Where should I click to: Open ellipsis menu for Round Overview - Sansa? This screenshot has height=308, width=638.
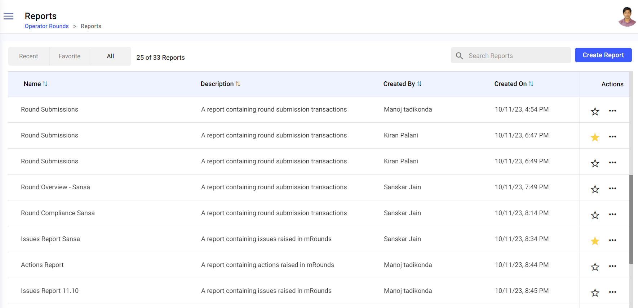point(612,189)
